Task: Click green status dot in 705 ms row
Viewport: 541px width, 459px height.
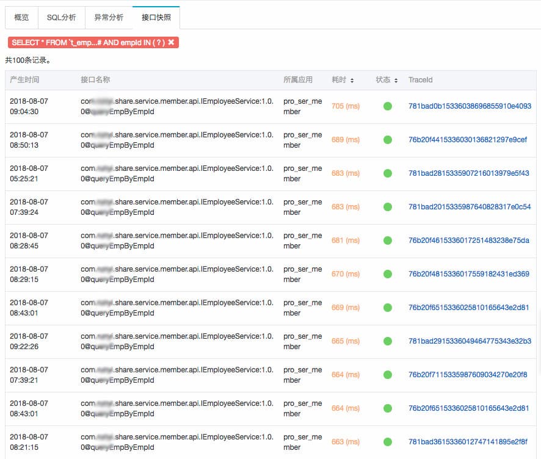Action: [x=388, y=106]
